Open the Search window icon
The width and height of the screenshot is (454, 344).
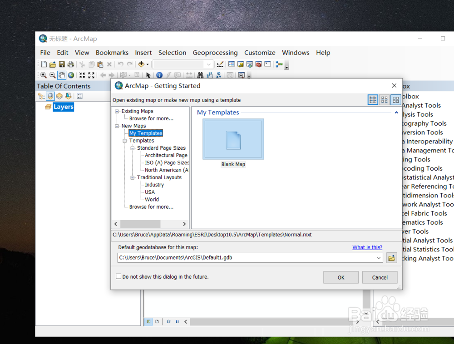tap(250, 64)
